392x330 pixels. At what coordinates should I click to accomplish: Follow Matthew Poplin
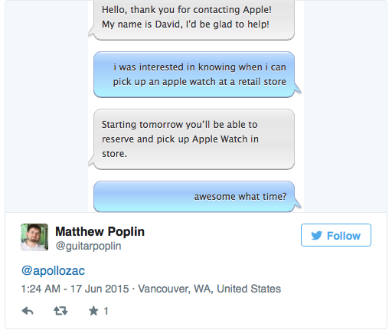coord(336,235)
